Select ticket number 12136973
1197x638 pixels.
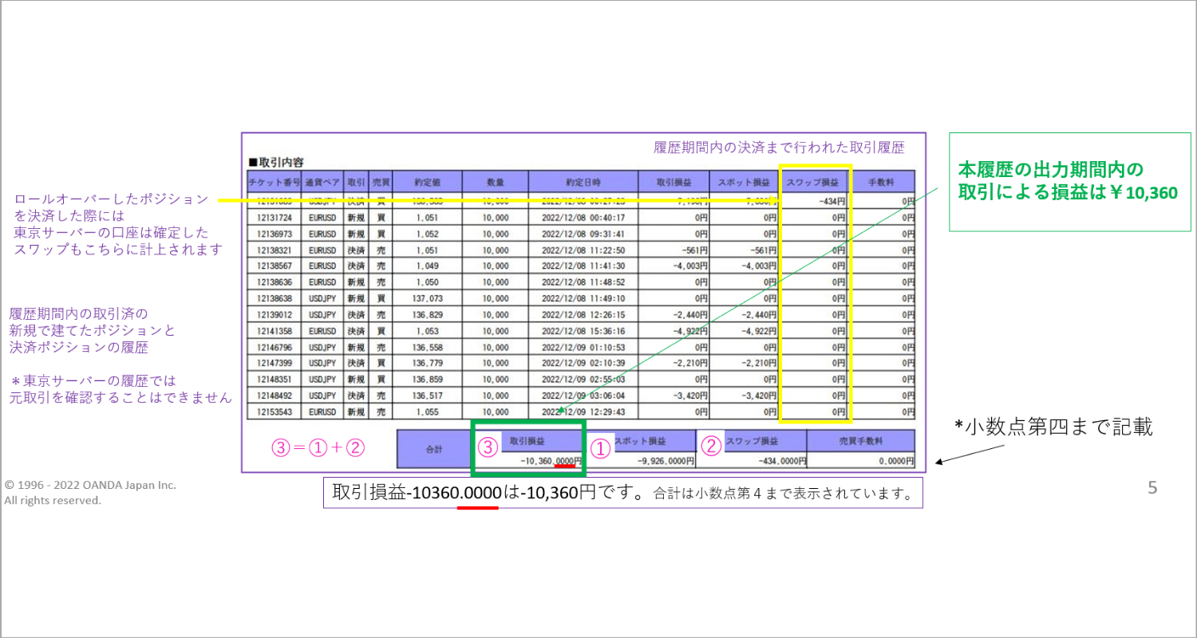(275, 234)
